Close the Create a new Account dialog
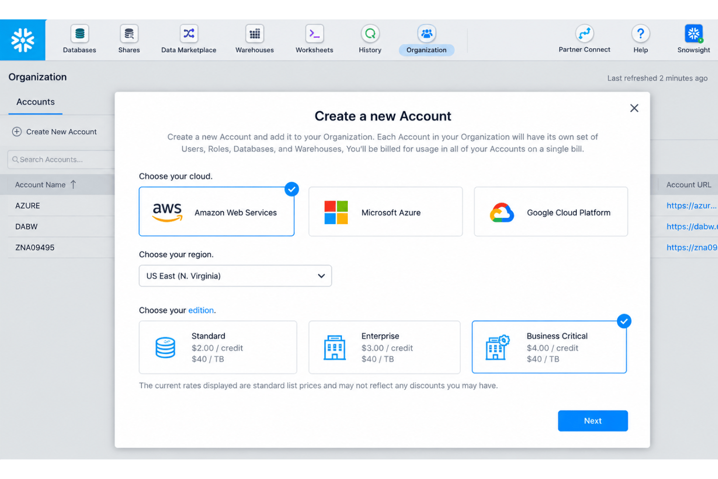 [x=634, y=108]
